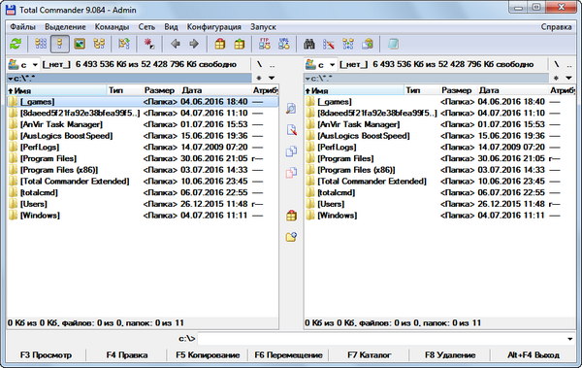
Task: Click the Unpack files icon with green top
Action: (x=240, y=44)
